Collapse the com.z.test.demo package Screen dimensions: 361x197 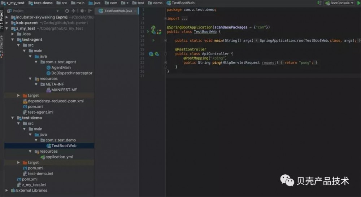pos(36,140)
